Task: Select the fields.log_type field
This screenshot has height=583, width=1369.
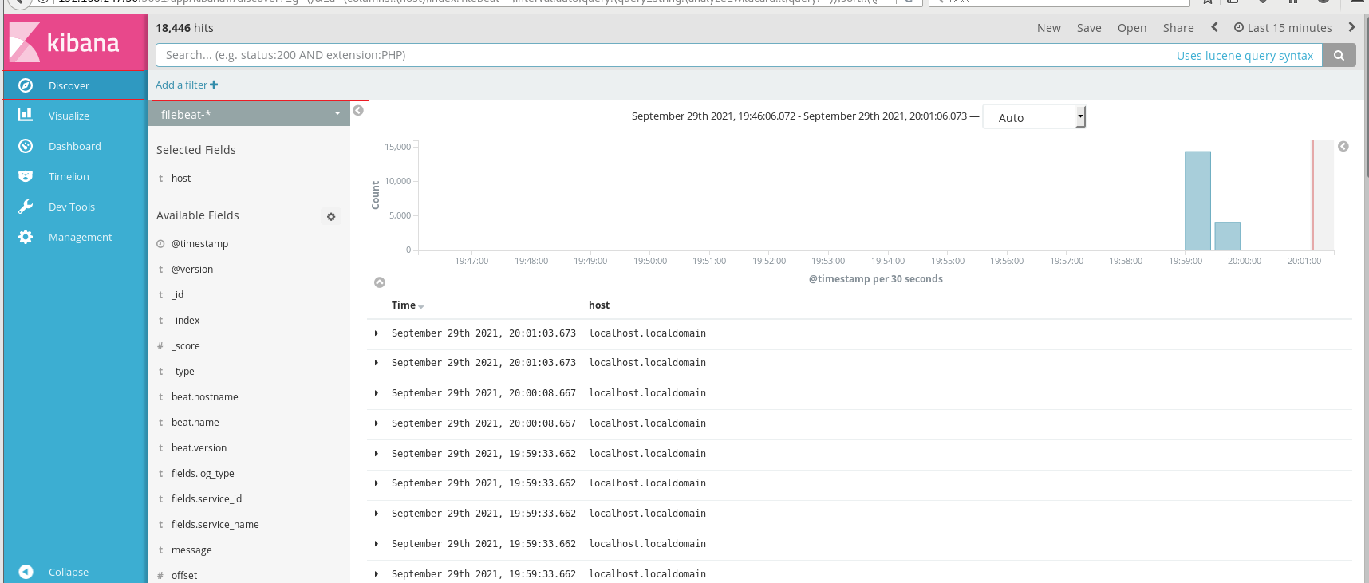Action: 203,474
